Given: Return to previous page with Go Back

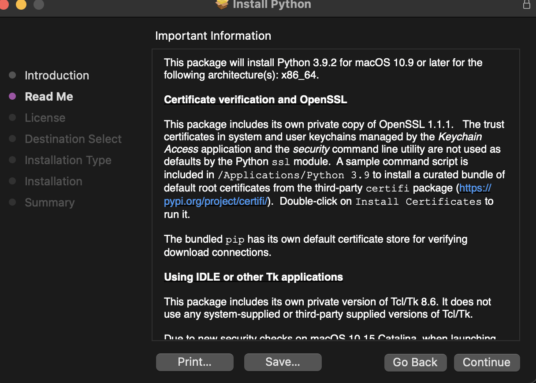Looking at the screenshot, I should 415,362.
